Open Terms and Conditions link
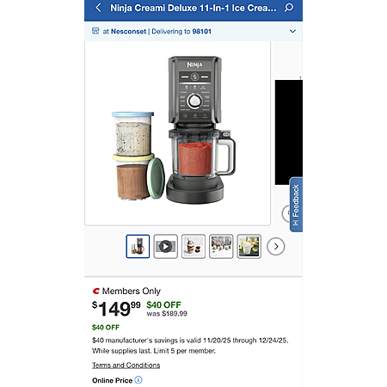 point(126,365)
